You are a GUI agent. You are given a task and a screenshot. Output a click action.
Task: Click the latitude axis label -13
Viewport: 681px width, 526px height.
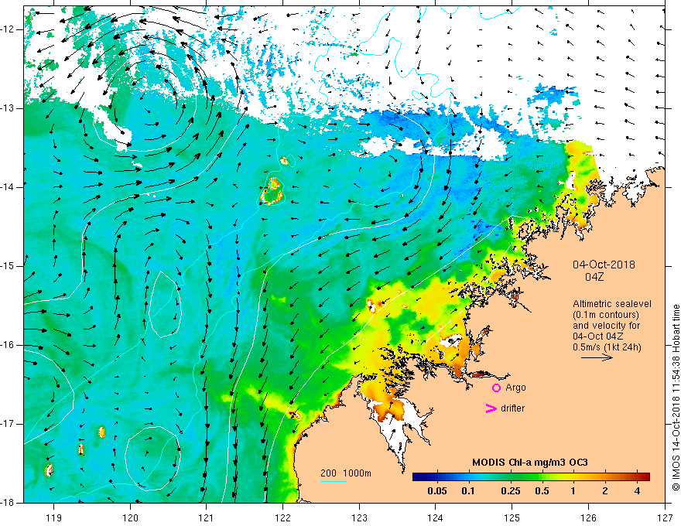(9, 108)
